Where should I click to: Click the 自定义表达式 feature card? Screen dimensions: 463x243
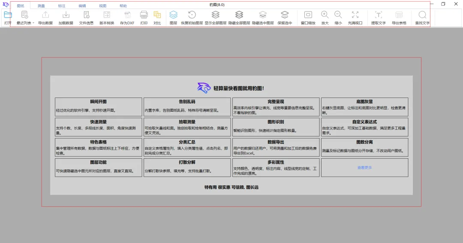pyautogui.click(x=365, y=127)
